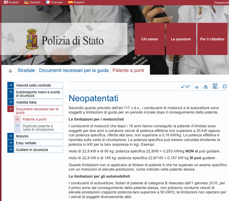
Task: Open Guidare in sicurezza sidebar item
Action: (39, 150)
